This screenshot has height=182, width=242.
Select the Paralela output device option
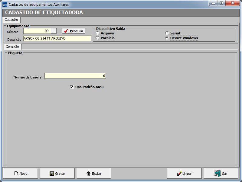(x=98, y=38)
